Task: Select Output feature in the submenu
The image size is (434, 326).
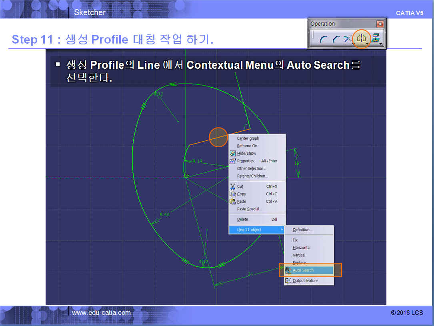Action: point(305,281)
